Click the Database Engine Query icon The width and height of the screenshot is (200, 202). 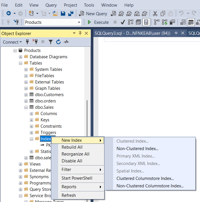click(113, 13)
